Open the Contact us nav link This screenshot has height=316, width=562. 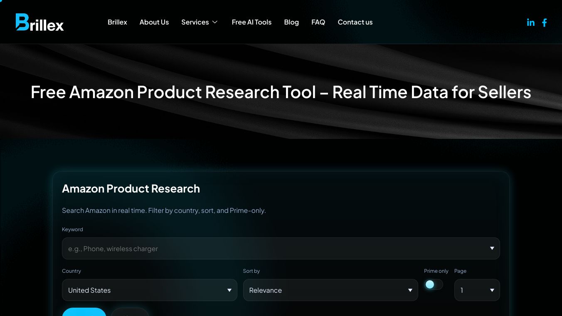355,22
